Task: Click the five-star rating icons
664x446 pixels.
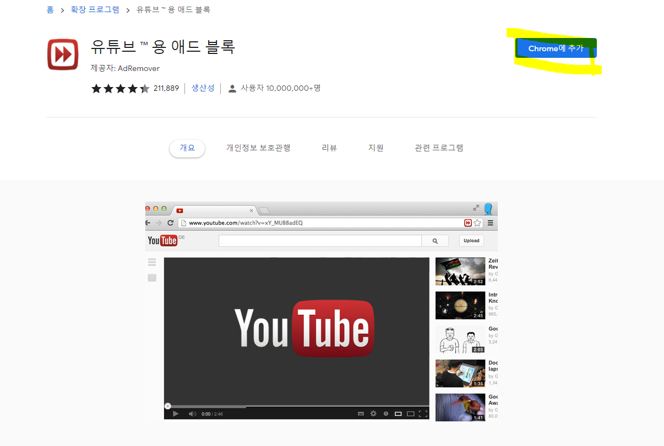Action: tap(120, 88)
